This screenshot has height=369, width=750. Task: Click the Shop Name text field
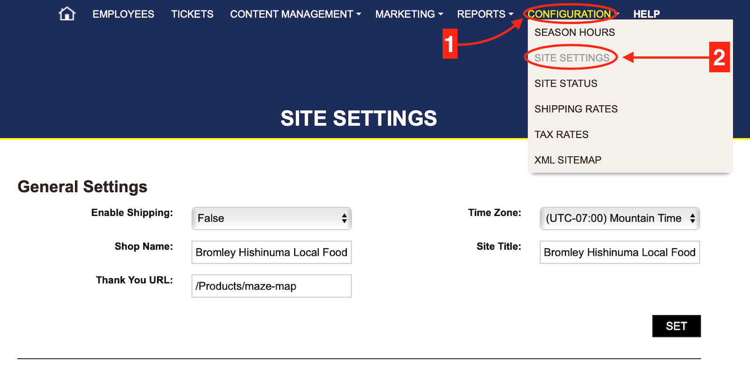coord(271,252)
